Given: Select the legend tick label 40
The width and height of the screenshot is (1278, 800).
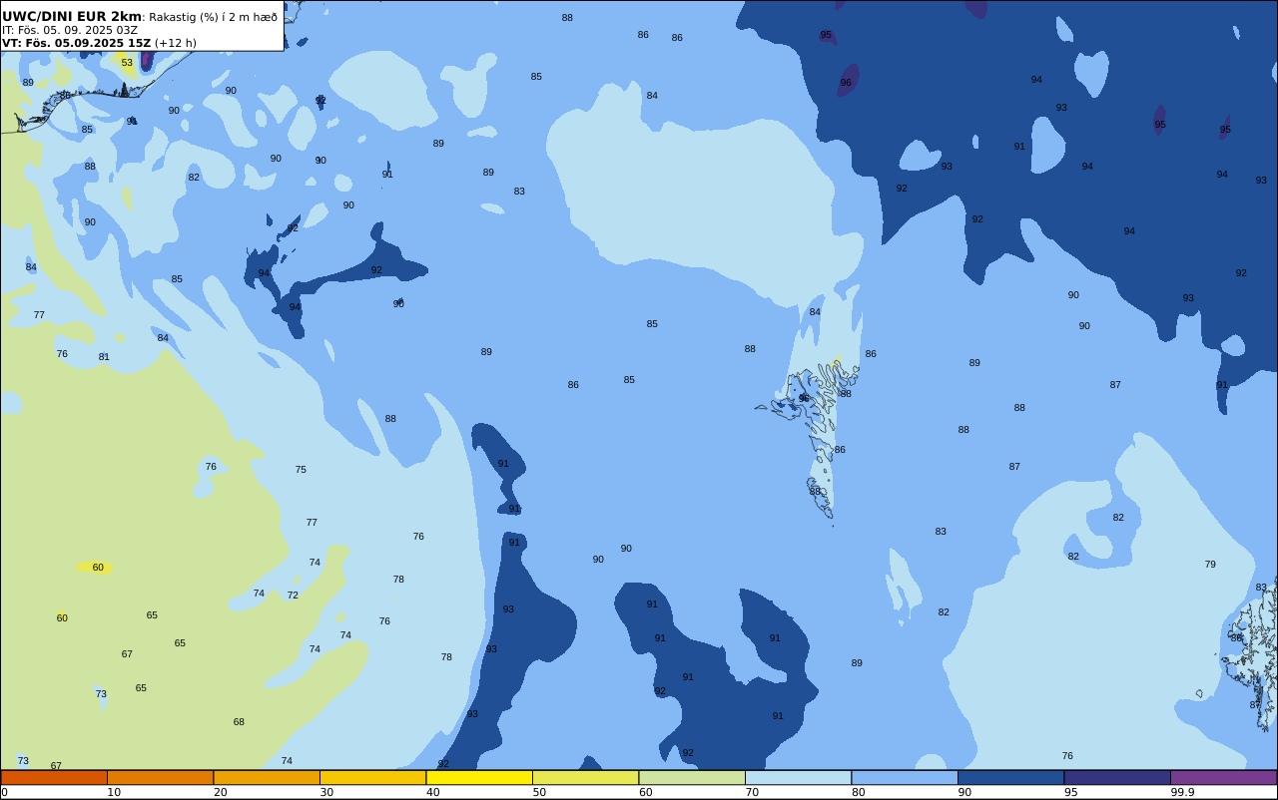Looking at the screenshot, I should pyautogui.click(x=433, y=792).
